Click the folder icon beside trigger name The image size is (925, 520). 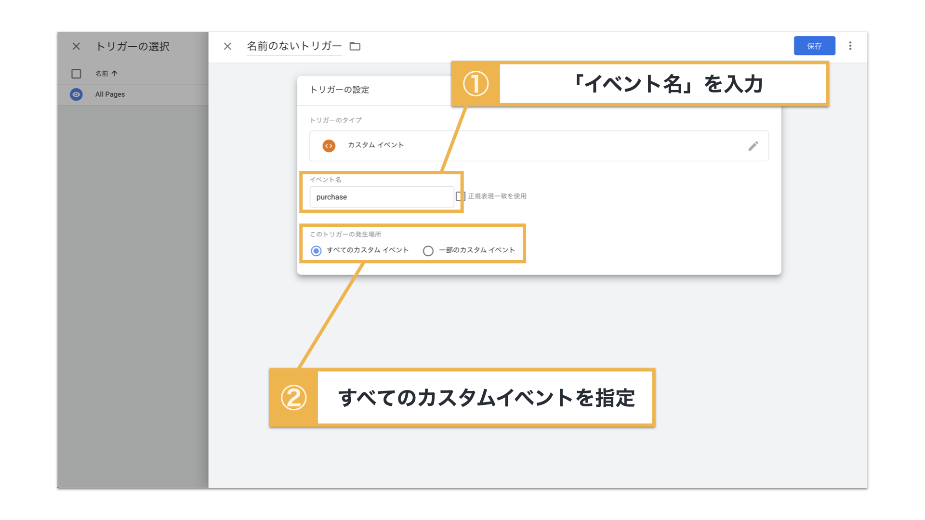pos(355,46)
